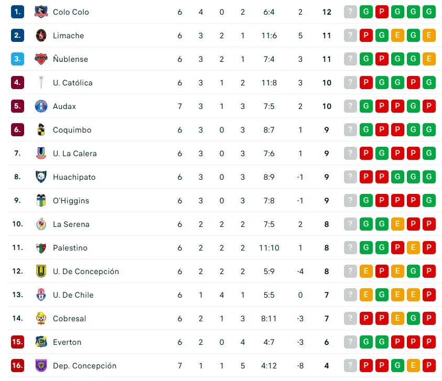The image size is (442, 381).
Task: Click the Coquimbo team crest icon
Action: coord(40,129)
